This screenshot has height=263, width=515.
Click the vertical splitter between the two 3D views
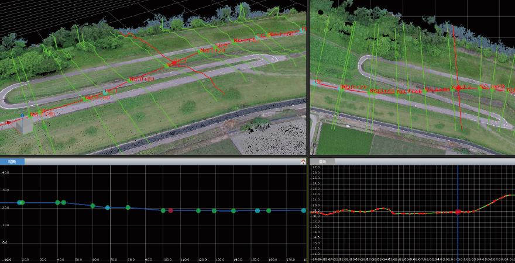[x=308, y=76]
